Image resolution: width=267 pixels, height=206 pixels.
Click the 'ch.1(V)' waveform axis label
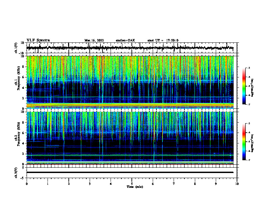(16, 48)
